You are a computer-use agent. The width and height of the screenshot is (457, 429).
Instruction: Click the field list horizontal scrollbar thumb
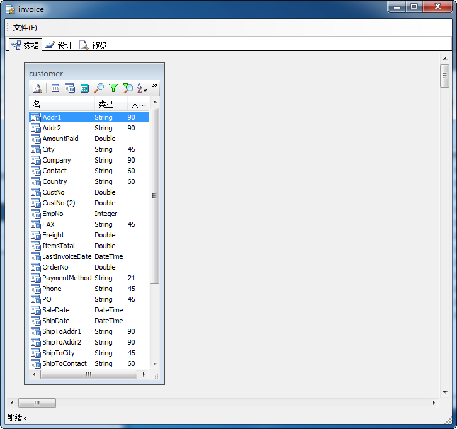click(x=89, y=374)
